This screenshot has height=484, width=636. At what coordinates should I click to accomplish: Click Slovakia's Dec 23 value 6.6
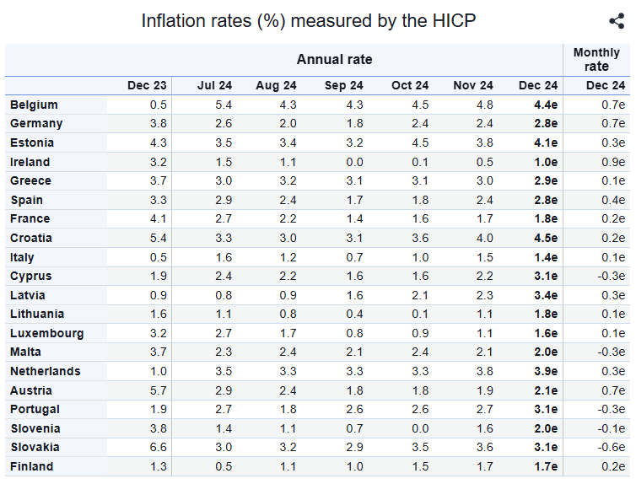pos(159,447)
